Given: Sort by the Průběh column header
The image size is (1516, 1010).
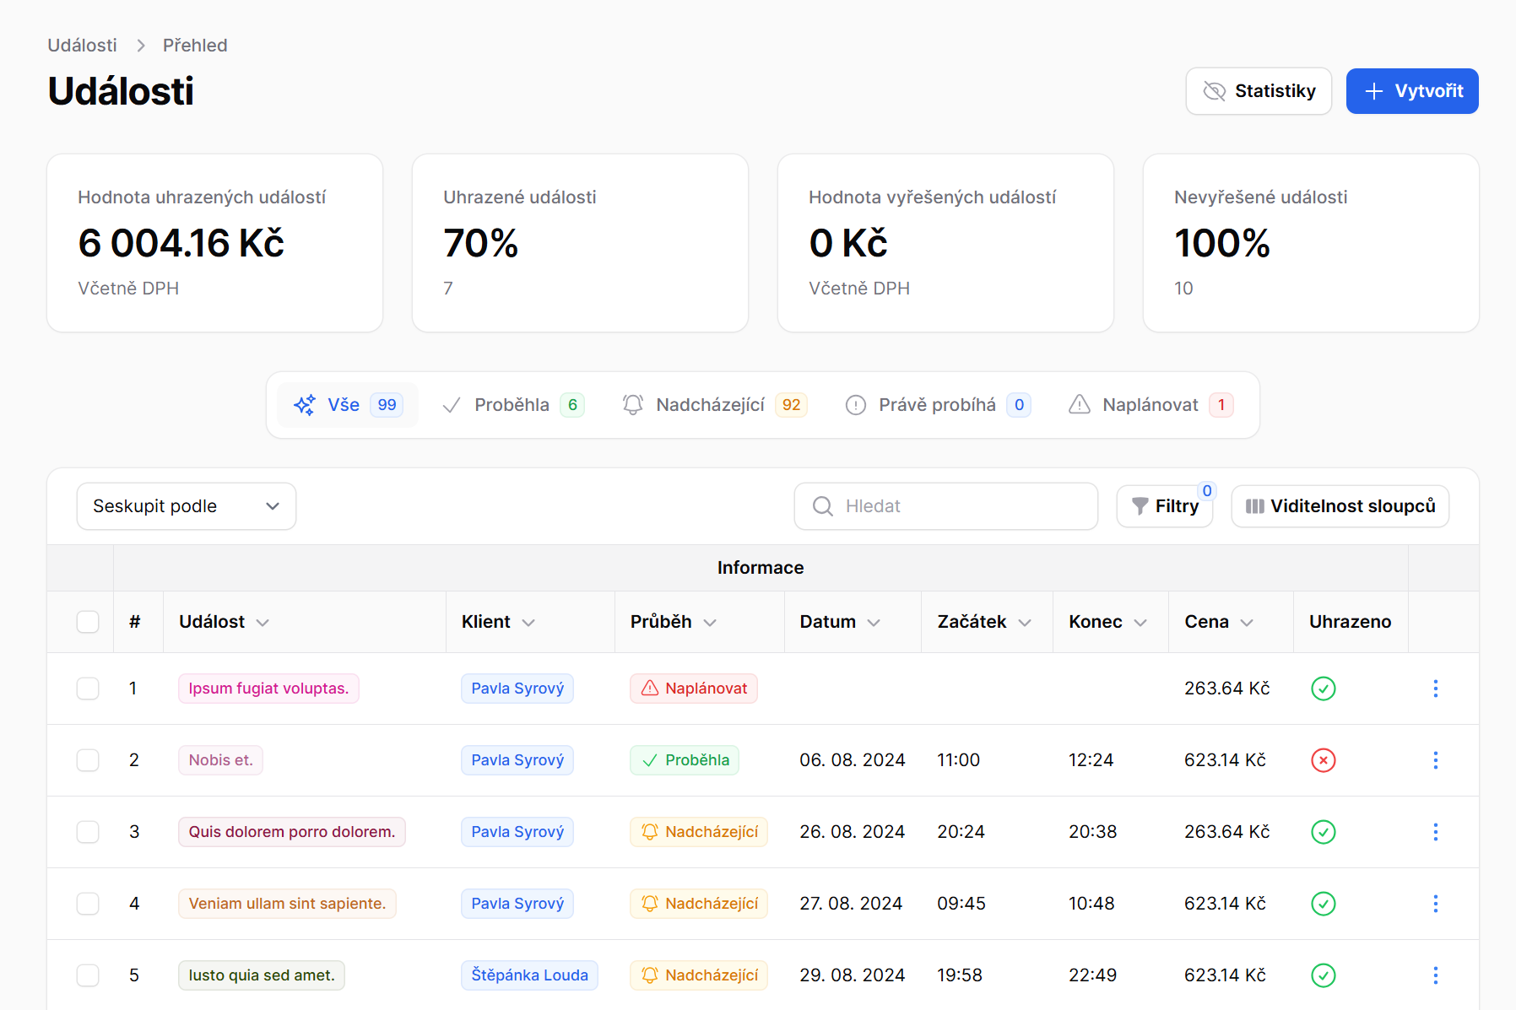Looking at the screenshot, I should click(x=674, y=622).
